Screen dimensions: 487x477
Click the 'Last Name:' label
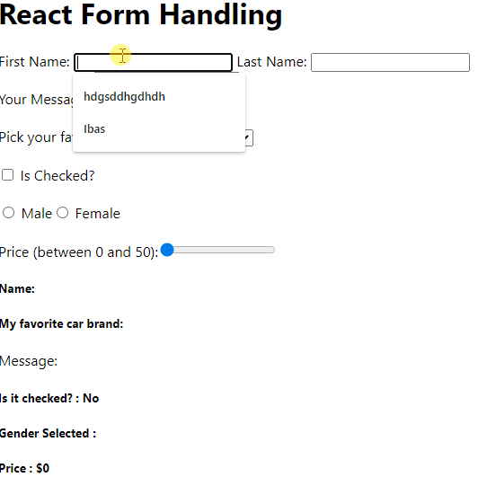(271, 62)
